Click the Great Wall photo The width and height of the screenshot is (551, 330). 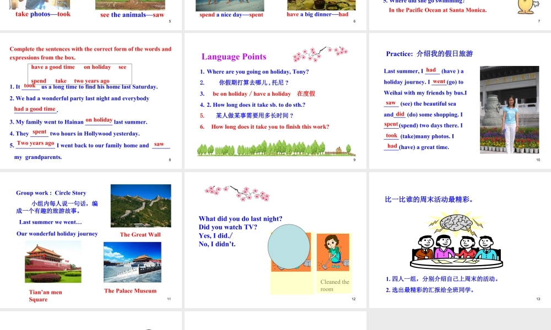[x=141, y=206]
